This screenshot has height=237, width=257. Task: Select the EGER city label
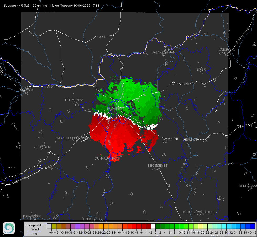click(x=201, y=70)
